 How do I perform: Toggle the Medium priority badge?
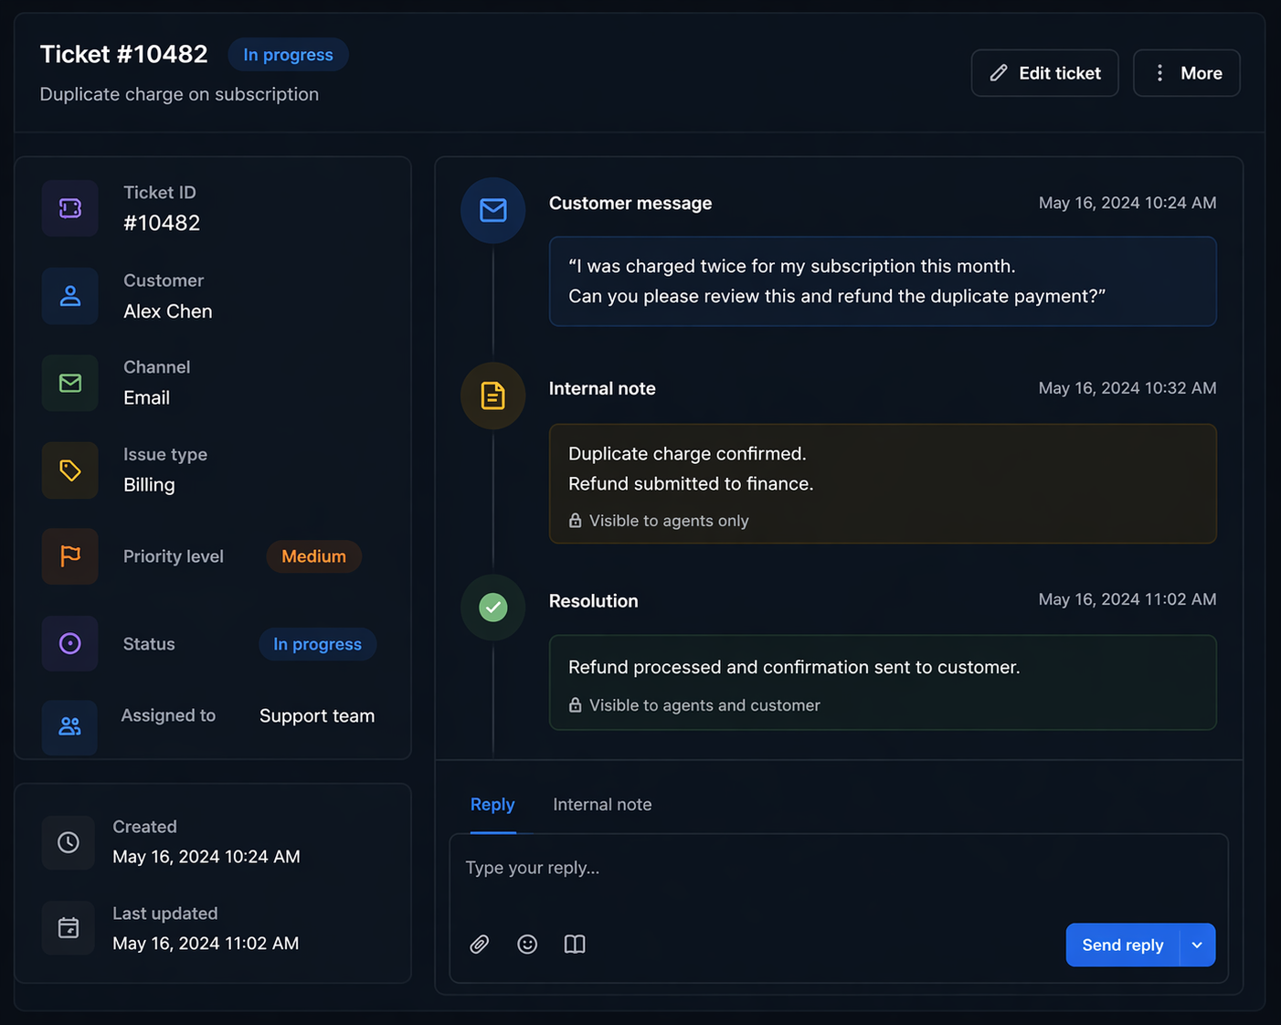(313, 556)
